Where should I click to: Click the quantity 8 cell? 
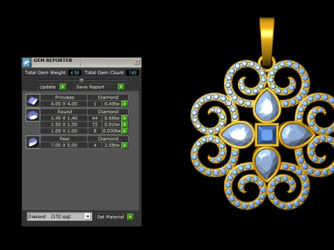click(95, 131)
